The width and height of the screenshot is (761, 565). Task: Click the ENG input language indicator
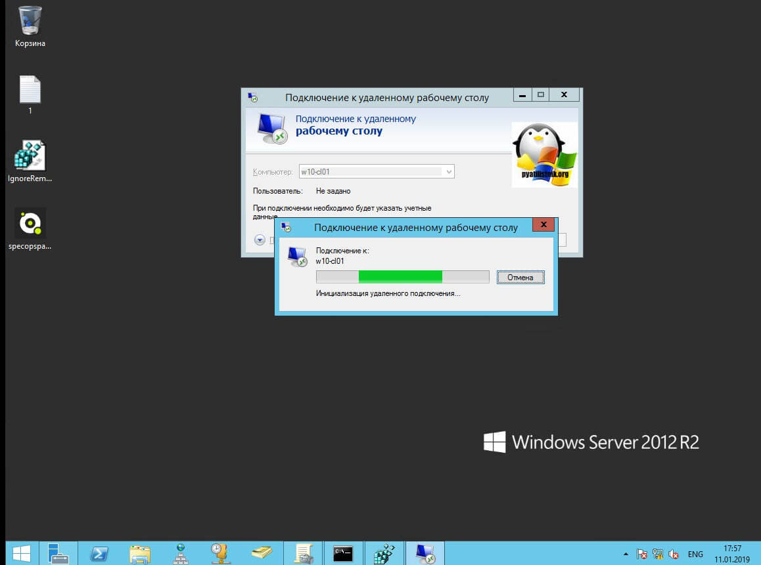point(695,554)
